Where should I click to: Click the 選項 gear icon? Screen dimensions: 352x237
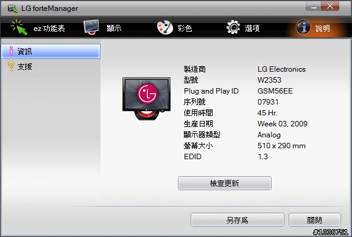tap(233, 27)
